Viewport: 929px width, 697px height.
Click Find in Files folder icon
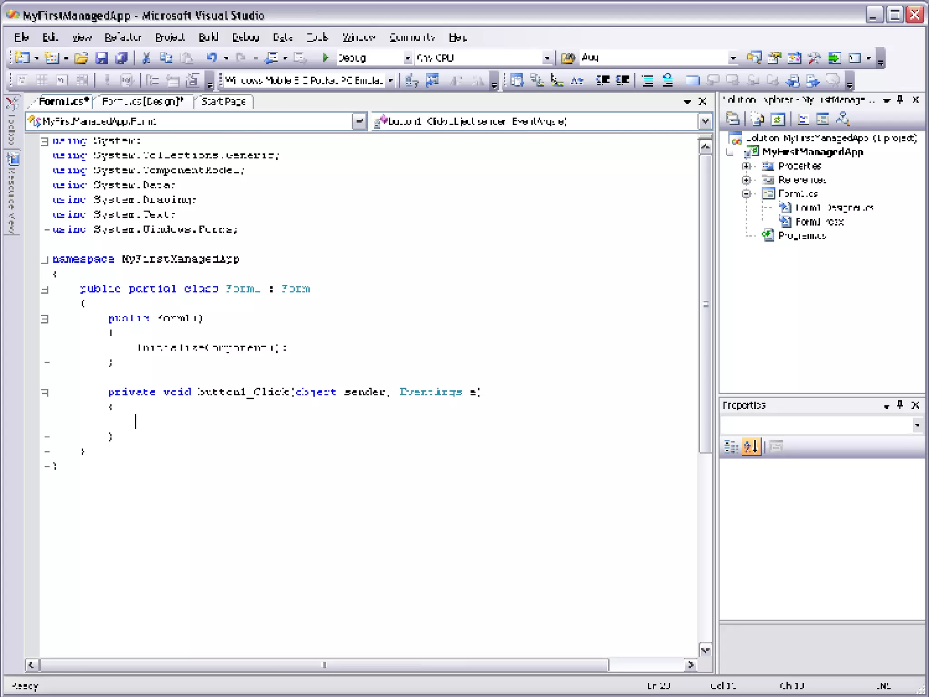pos(567,58)
